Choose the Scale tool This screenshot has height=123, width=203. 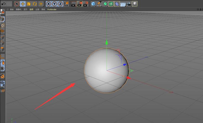[x=29, y=4]
